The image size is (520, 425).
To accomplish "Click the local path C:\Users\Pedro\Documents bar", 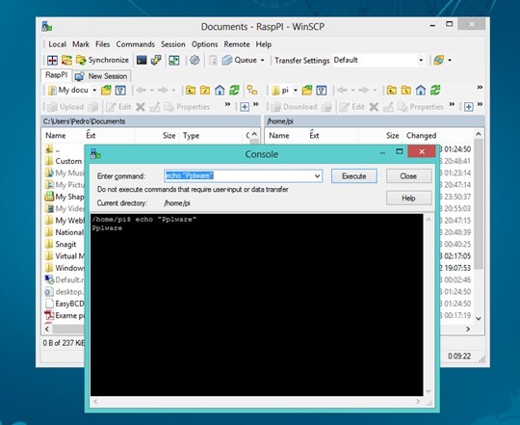I will pyautogui.click(x=151, y=121).
